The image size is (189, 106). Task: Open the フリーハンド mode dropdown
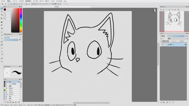tap(35, 4)
